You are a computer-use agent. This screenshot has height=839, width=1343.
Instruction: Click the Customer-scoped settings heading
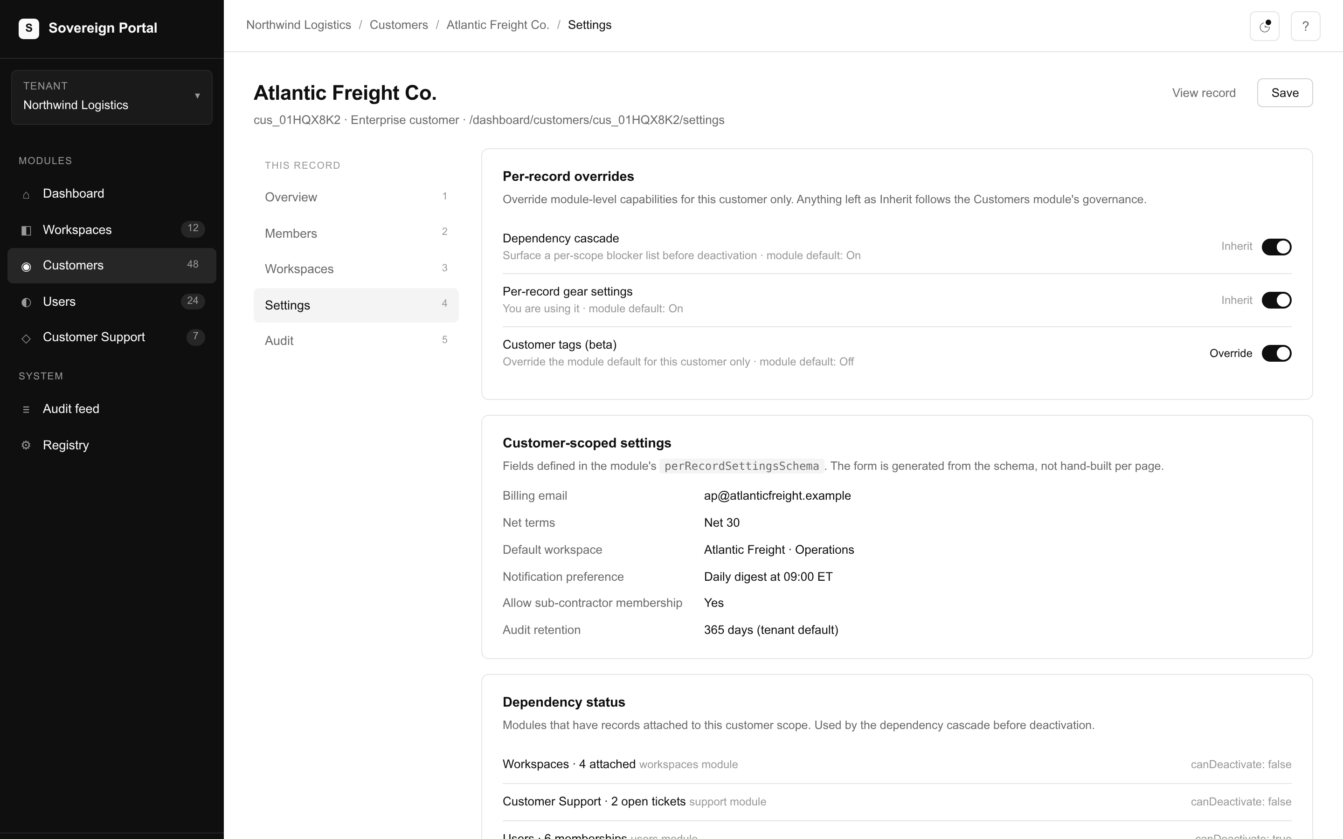point(587,443)
